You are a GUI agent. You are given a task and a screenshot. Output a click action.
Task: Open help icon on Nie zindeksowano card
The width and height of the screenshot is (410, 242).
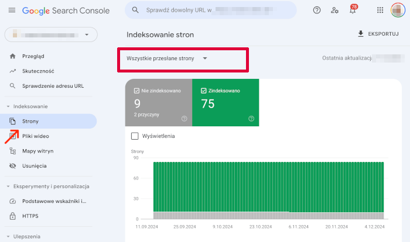click(x=184, y=119)
